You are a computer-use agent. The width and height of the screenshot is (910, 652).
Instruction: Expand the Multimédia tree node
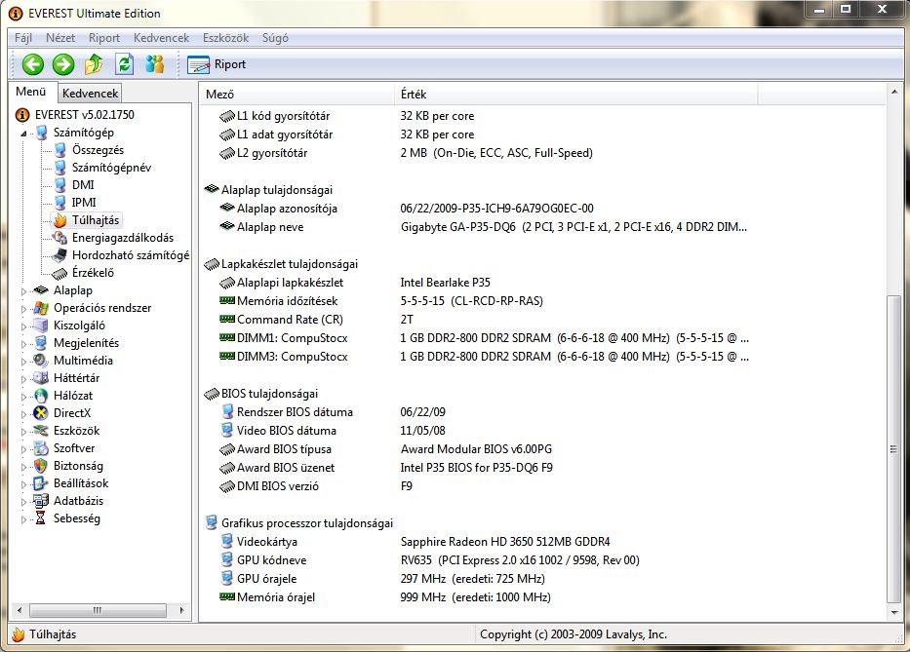(x=23, y=361)
